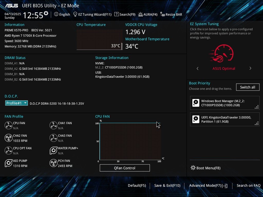Screen dimensions: 263x197
Task: Click Save & Exit(F10)
Action: pyautogui.click(x=167, y=186)
